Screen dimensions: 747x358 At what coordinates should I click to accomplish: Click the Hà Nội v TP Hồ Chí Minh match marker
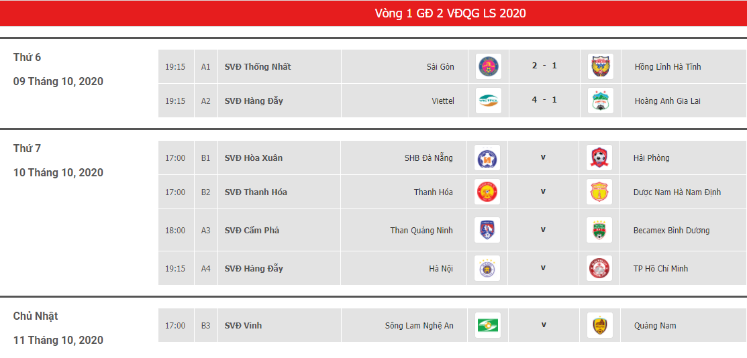click(x=542, y=267)
